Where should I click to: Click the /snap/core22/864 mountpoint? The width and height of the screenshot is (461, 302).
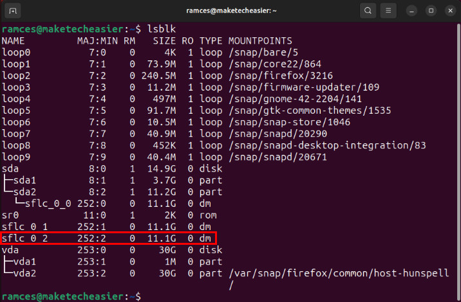[275, 64]
